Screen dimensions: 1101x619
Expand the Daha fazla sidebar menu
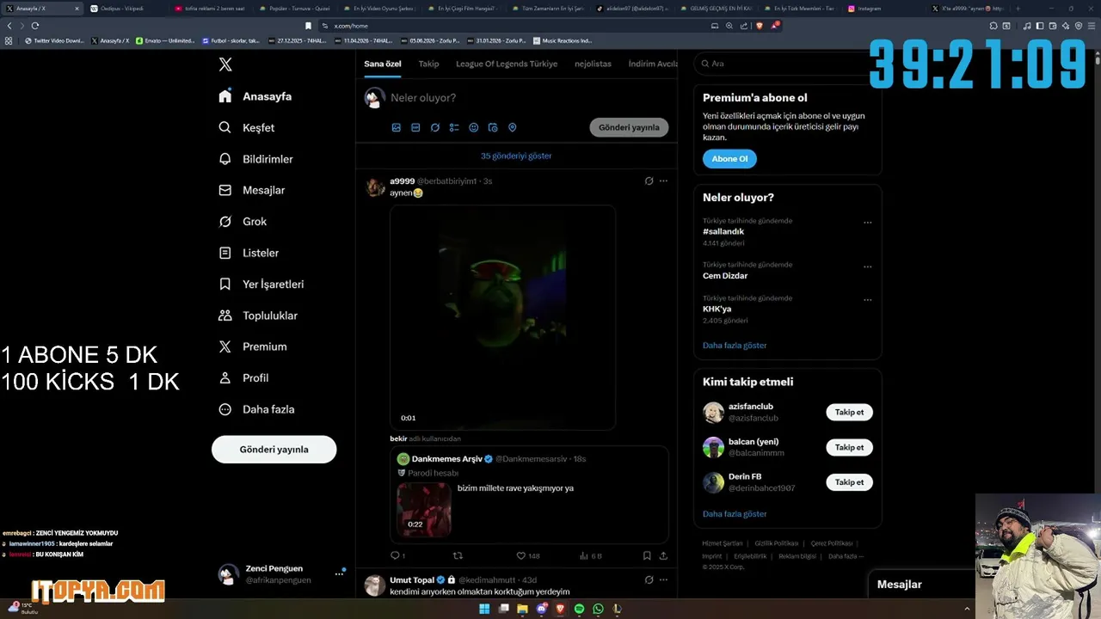tap(256, 409)
